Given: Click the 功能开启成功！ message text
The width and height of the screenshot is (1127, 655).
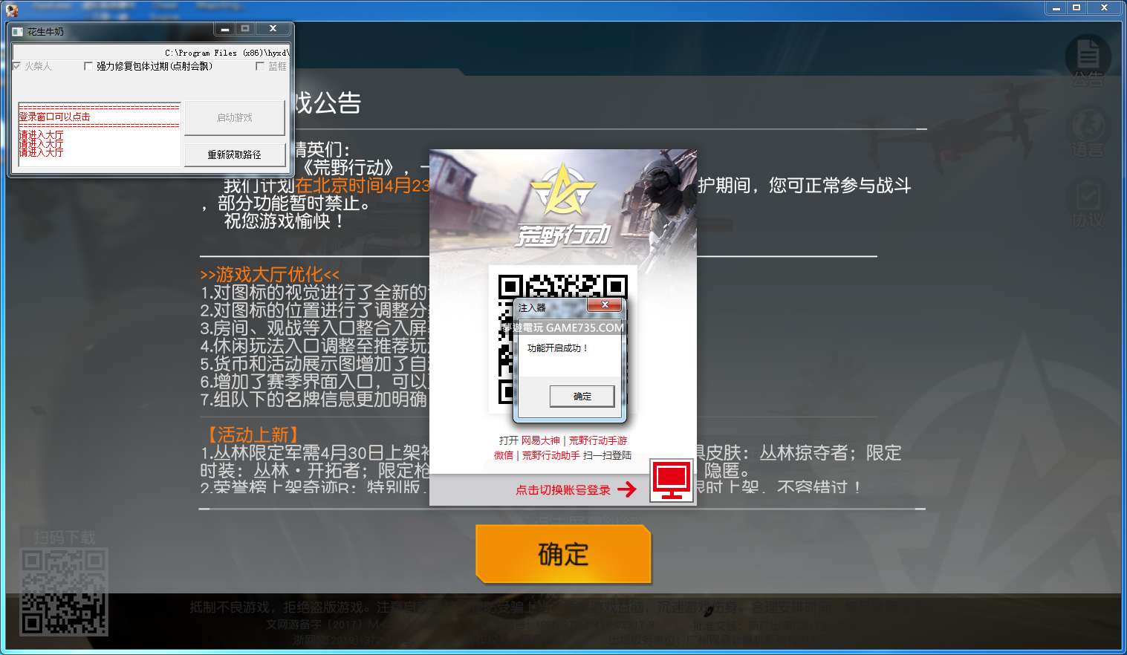Looking at the screenshot, I should [558, 348].
